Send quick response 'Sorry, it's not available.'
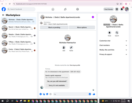The height and width of the screenshot is (103, 132). [57, 85]
